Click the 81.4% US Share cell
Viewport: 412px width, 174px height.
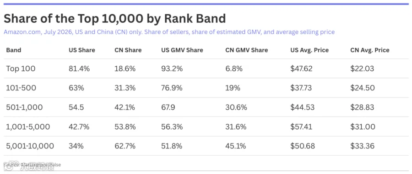coord(79,69)
